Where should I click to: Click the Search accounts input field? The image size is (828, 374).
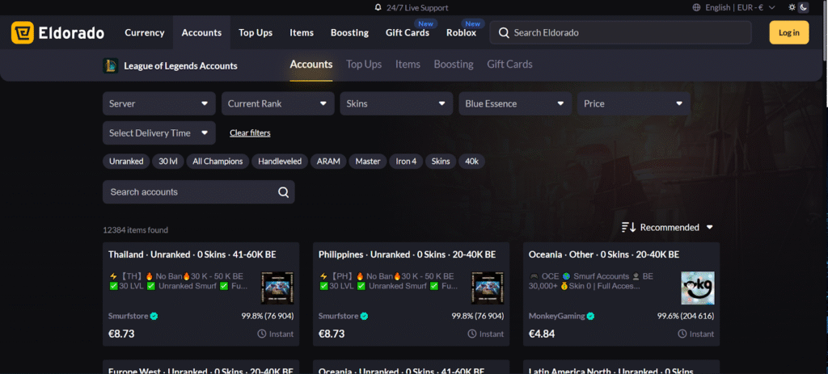click(190, 192)
